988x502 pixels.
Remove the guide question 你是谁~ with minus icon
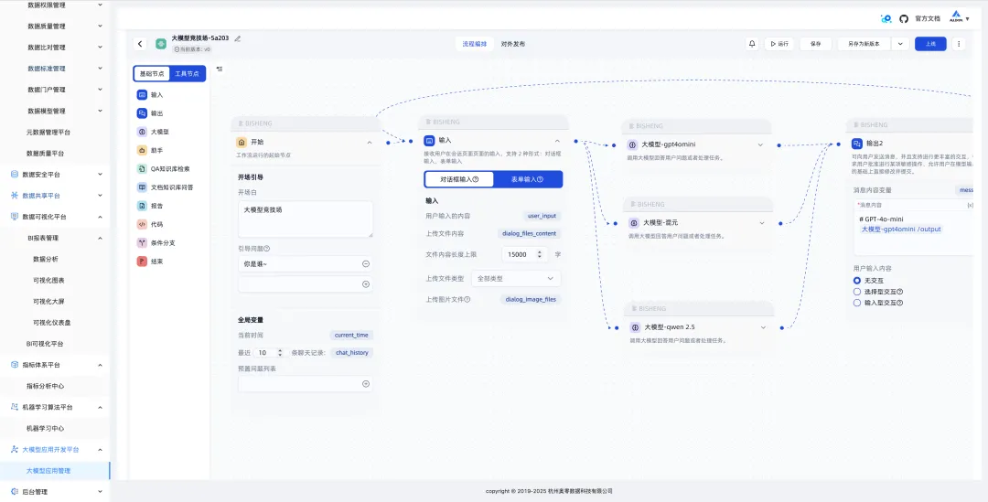tap(365, 264)
